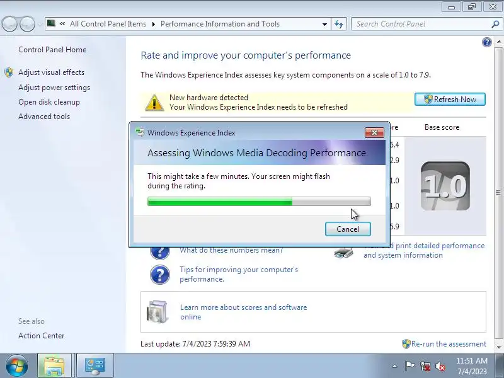Open recent pages dropdown arrow
Screen dimensions: 504x378
pyautogui.click(x=40, y=24)
